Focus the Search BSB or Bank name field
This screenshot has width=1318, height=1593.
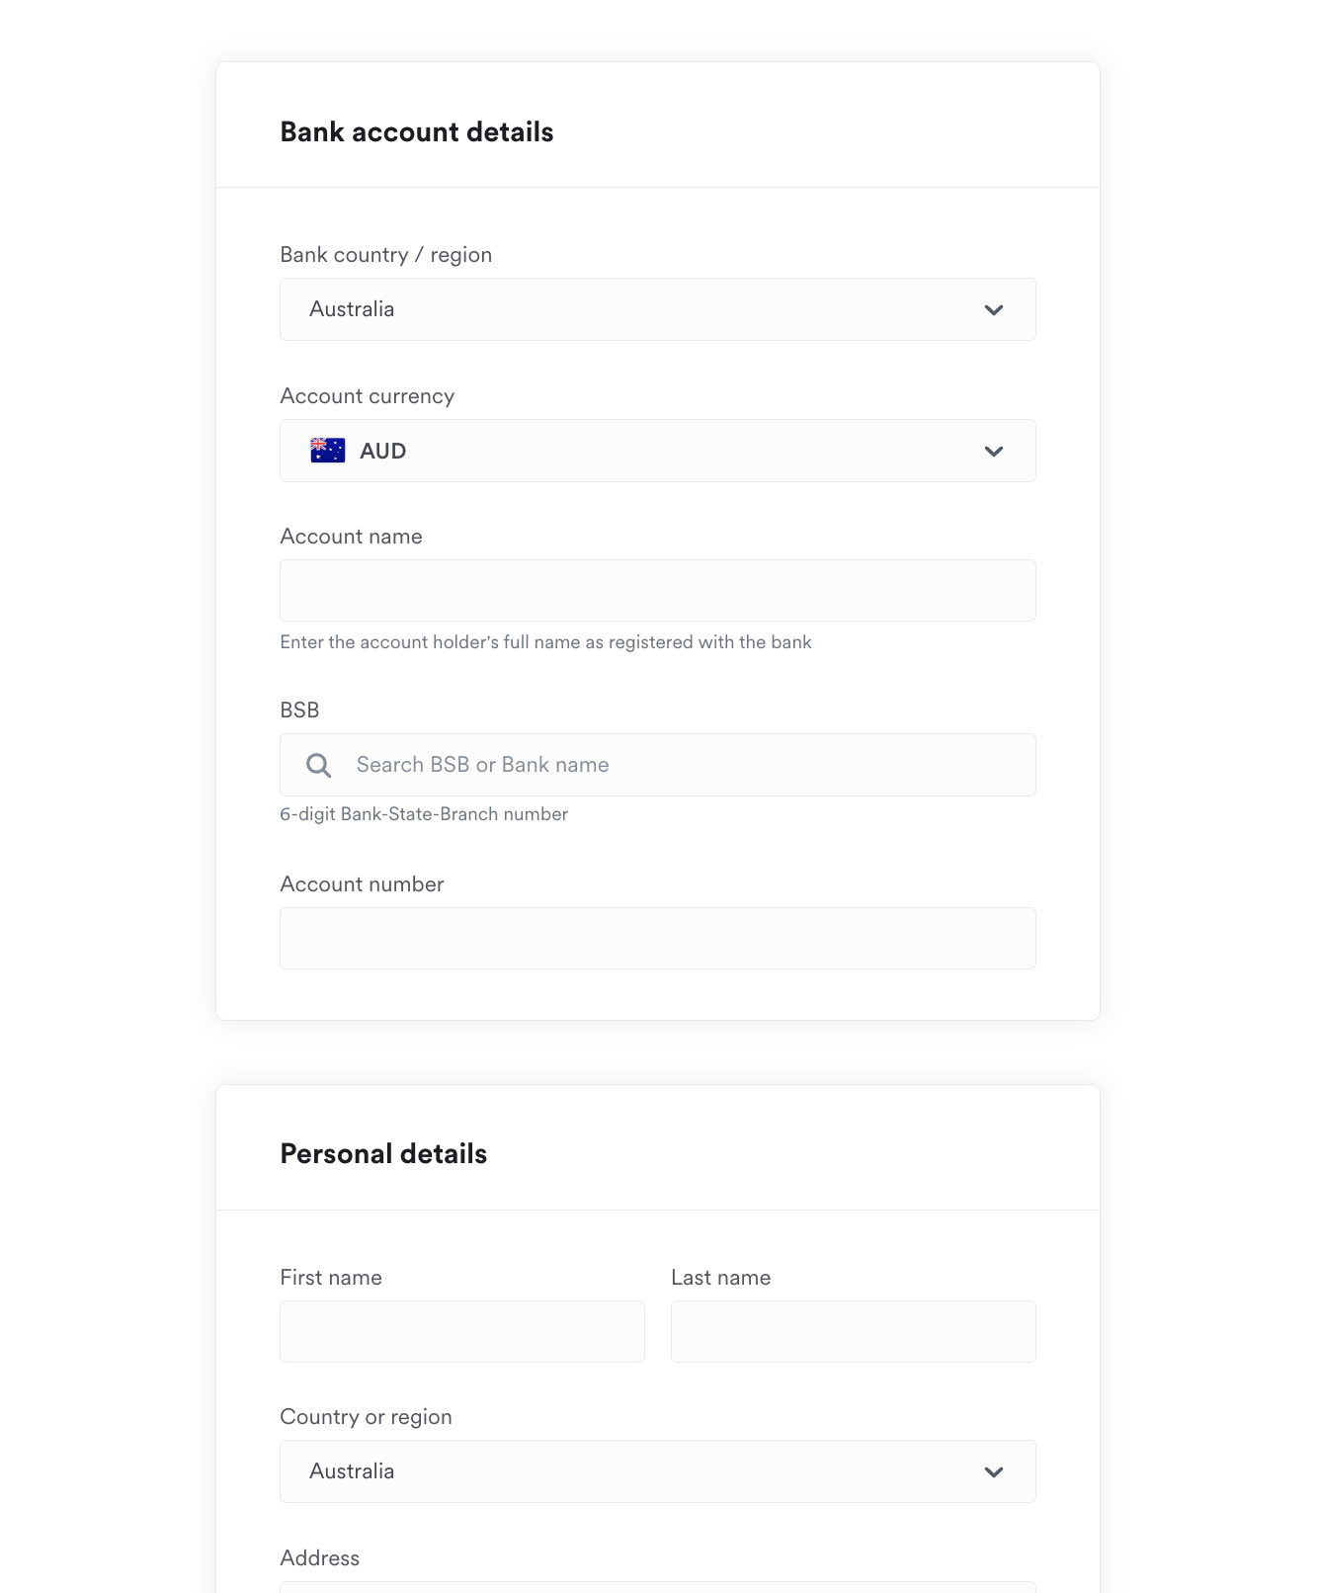658,765
